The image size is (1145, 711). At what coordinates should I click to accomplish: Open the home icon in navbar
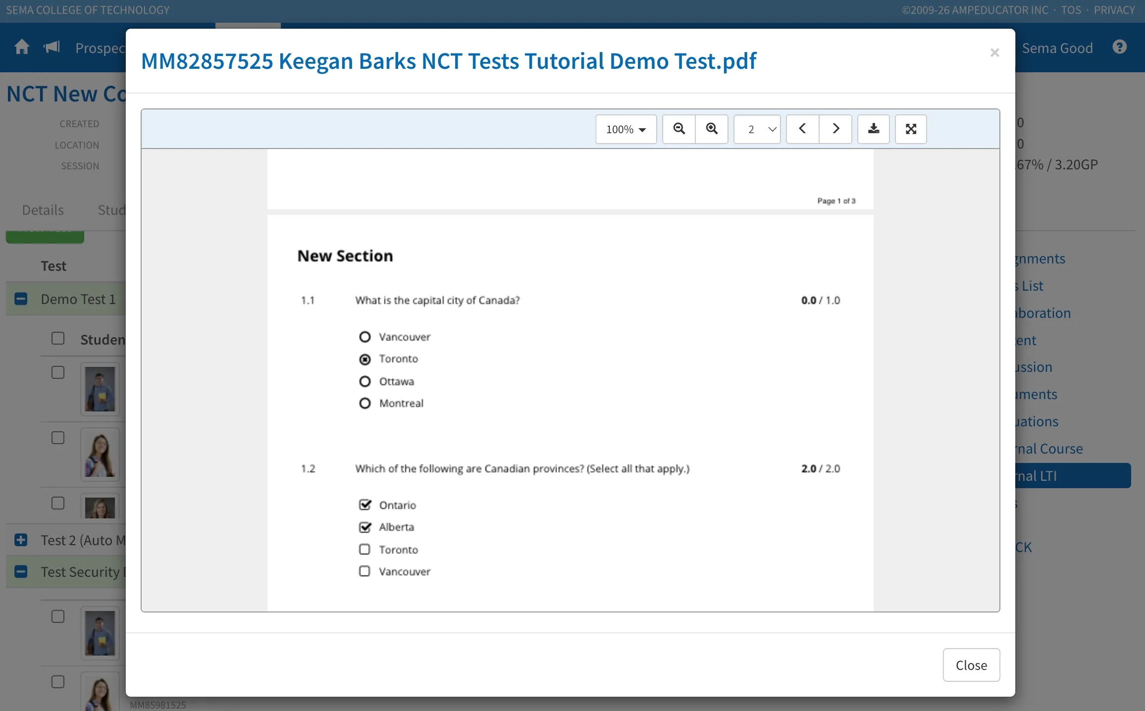tap(22, 48)
